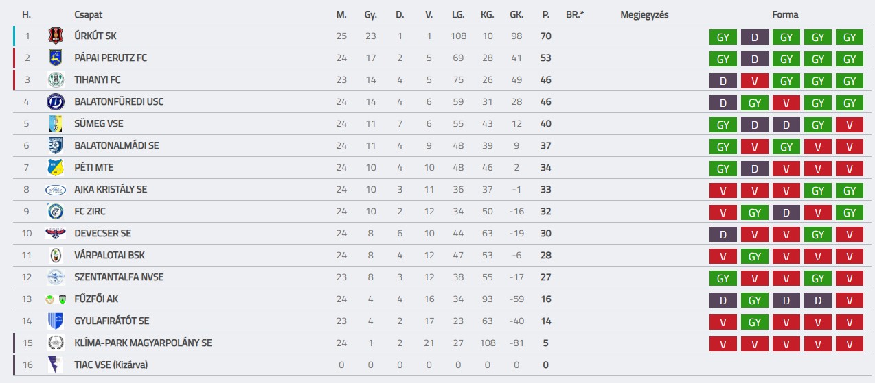875x383 pixels.
Task: Click the Gyulafirátót SE striped crest
Action: (56, 321)
